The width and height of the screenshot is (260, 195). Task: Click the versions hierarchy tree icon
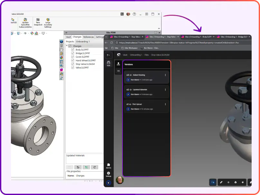[118, 64]
